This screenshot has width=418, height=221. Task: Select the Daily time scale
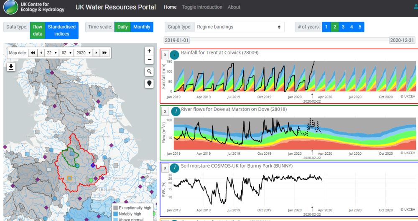(x=122, y=27)
